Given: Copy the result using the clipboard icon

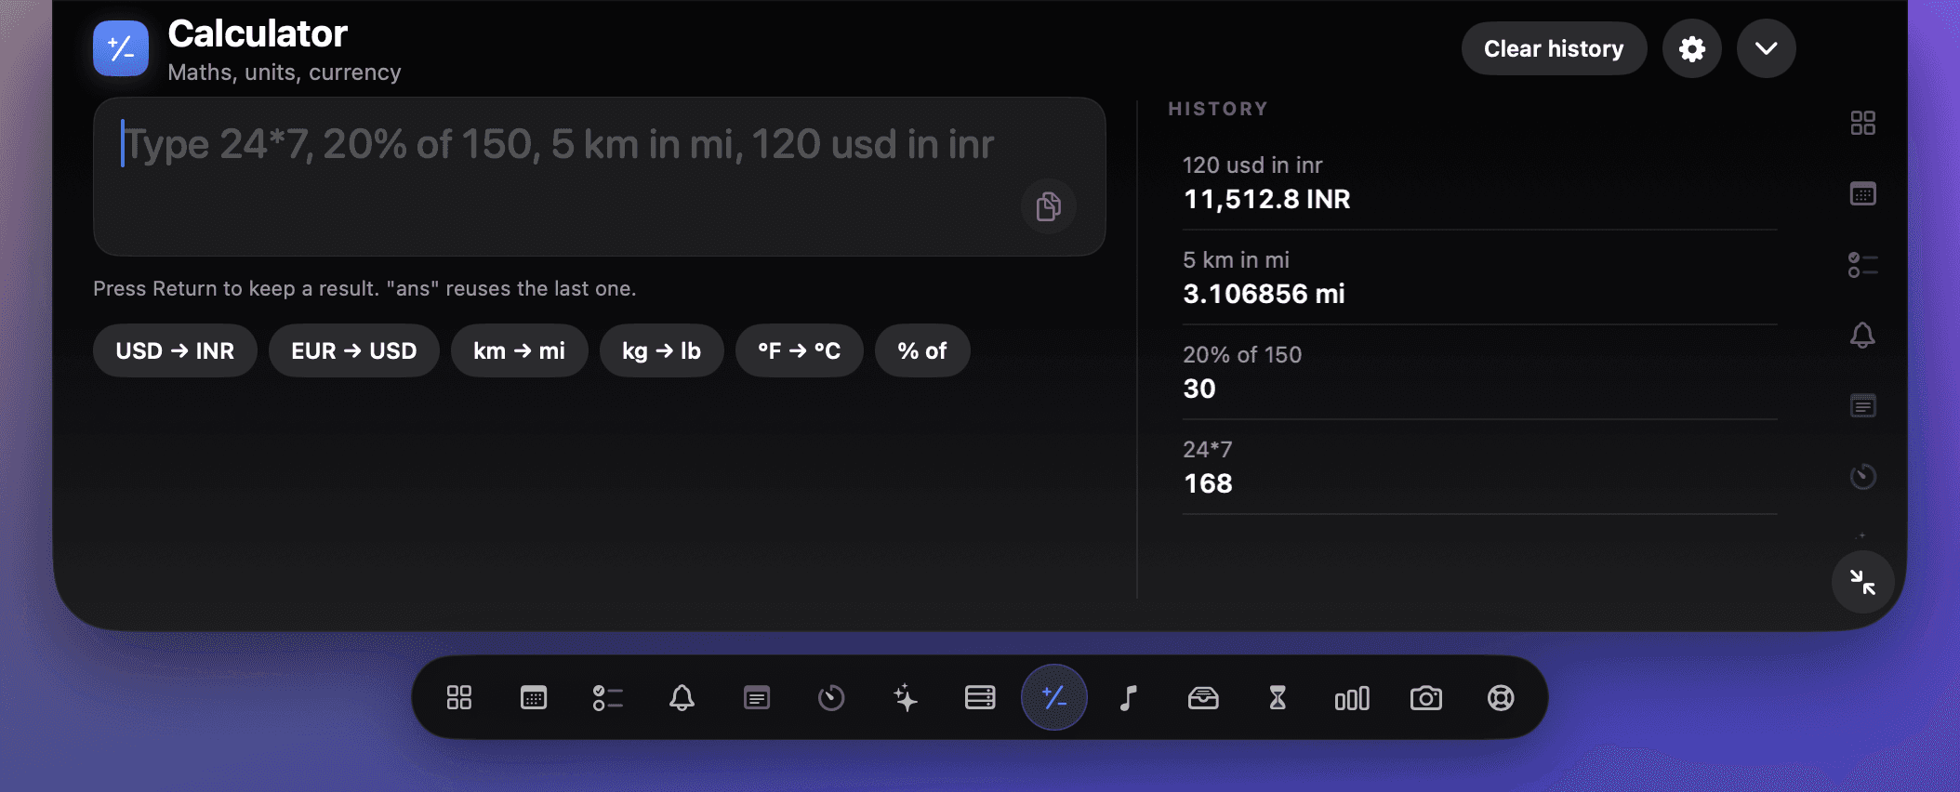Looking at the screenshot, I should pyautogui.click(x=1049, y=205).
